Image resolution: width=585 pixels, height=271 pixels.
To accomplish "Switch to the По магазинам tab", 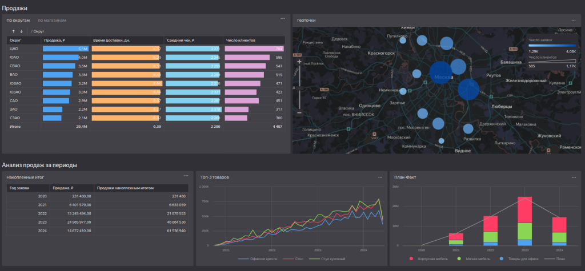I will click(x=52, y=20).
